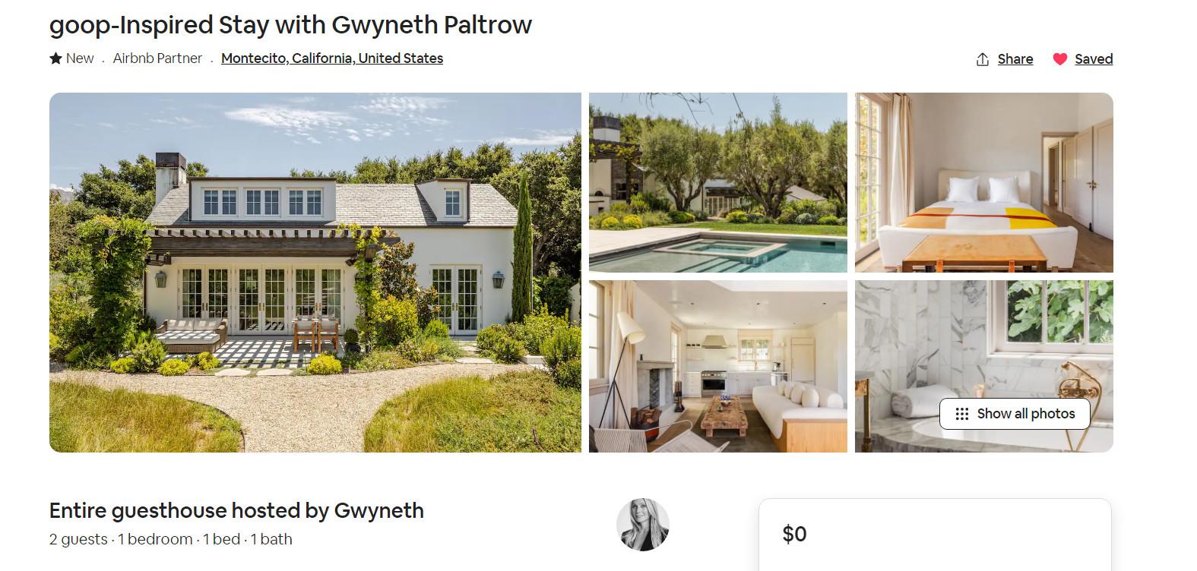The height and width of the screenshot is (571, 1197).
Task: Click the Airbnb Partner label
Action: pyautogui.click(x=157, y=58)
